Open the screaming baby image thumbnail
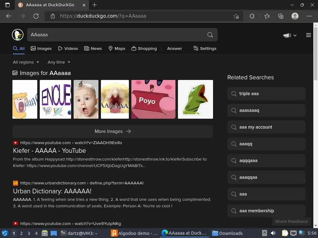This screenshot has height=238, width=318. point(86,99)
